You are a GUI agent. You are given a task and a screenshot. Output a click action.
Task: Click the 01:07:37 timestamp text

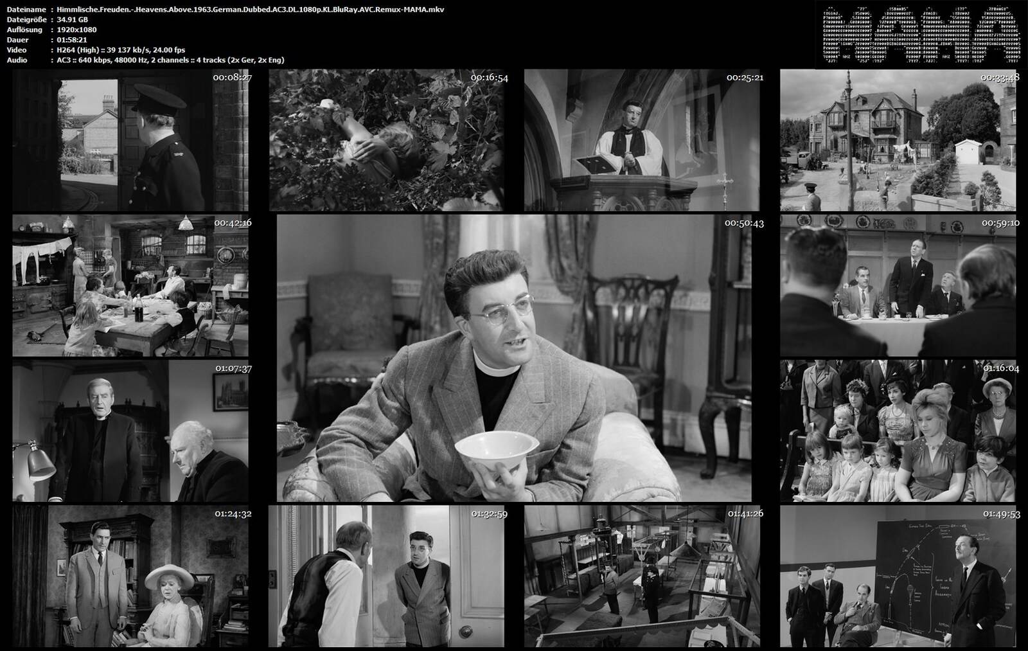pos(233,368)
